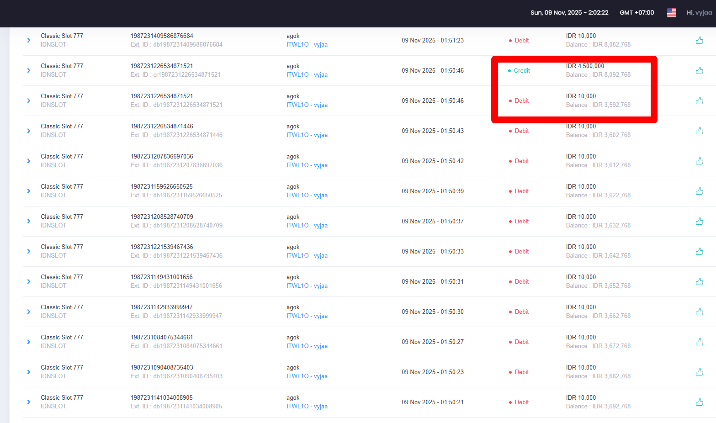
Task: Click Ext. ID db1987231207836697036 text
Action: [x=176, y=165]
